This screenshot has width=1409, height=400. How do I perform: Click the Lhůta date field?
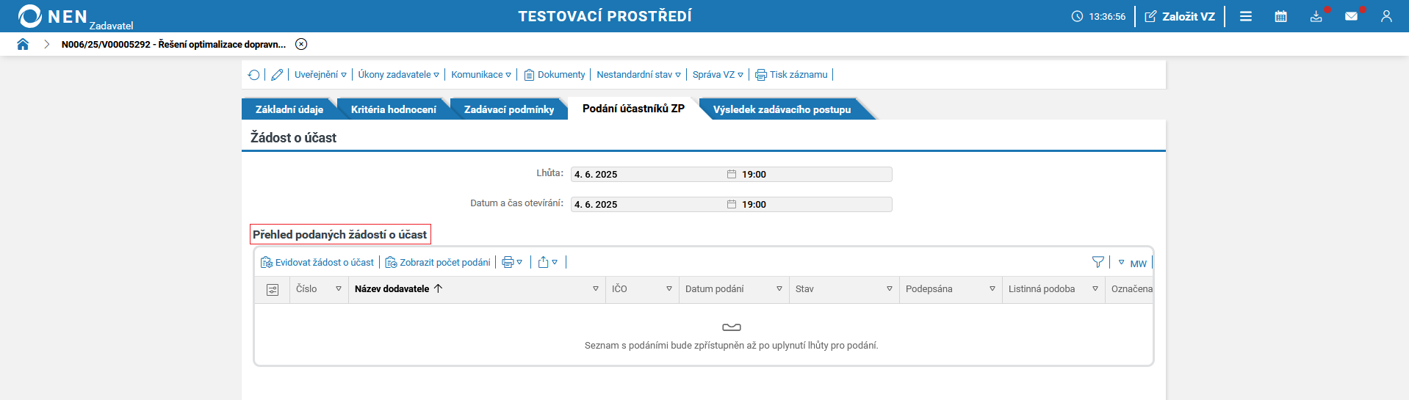649,175
